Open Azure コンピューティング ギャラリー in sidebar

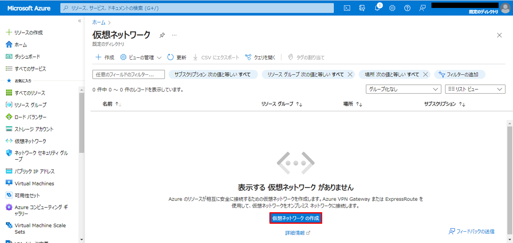coord(37,210)
